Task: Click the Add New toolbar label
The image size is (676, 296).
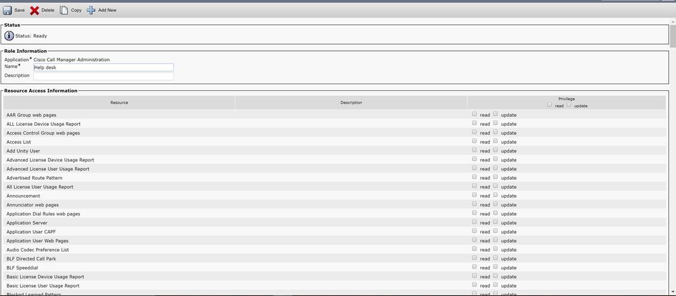Action: click(x=108, y=10)
